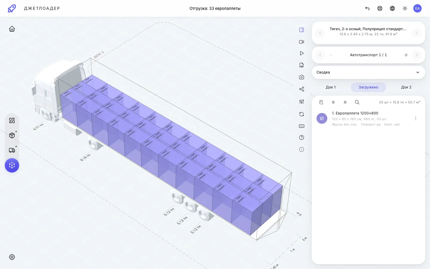Viewport: 430px width, 269px height.
Task: Open the help question mark icon
Action: (x=302, y=137)
